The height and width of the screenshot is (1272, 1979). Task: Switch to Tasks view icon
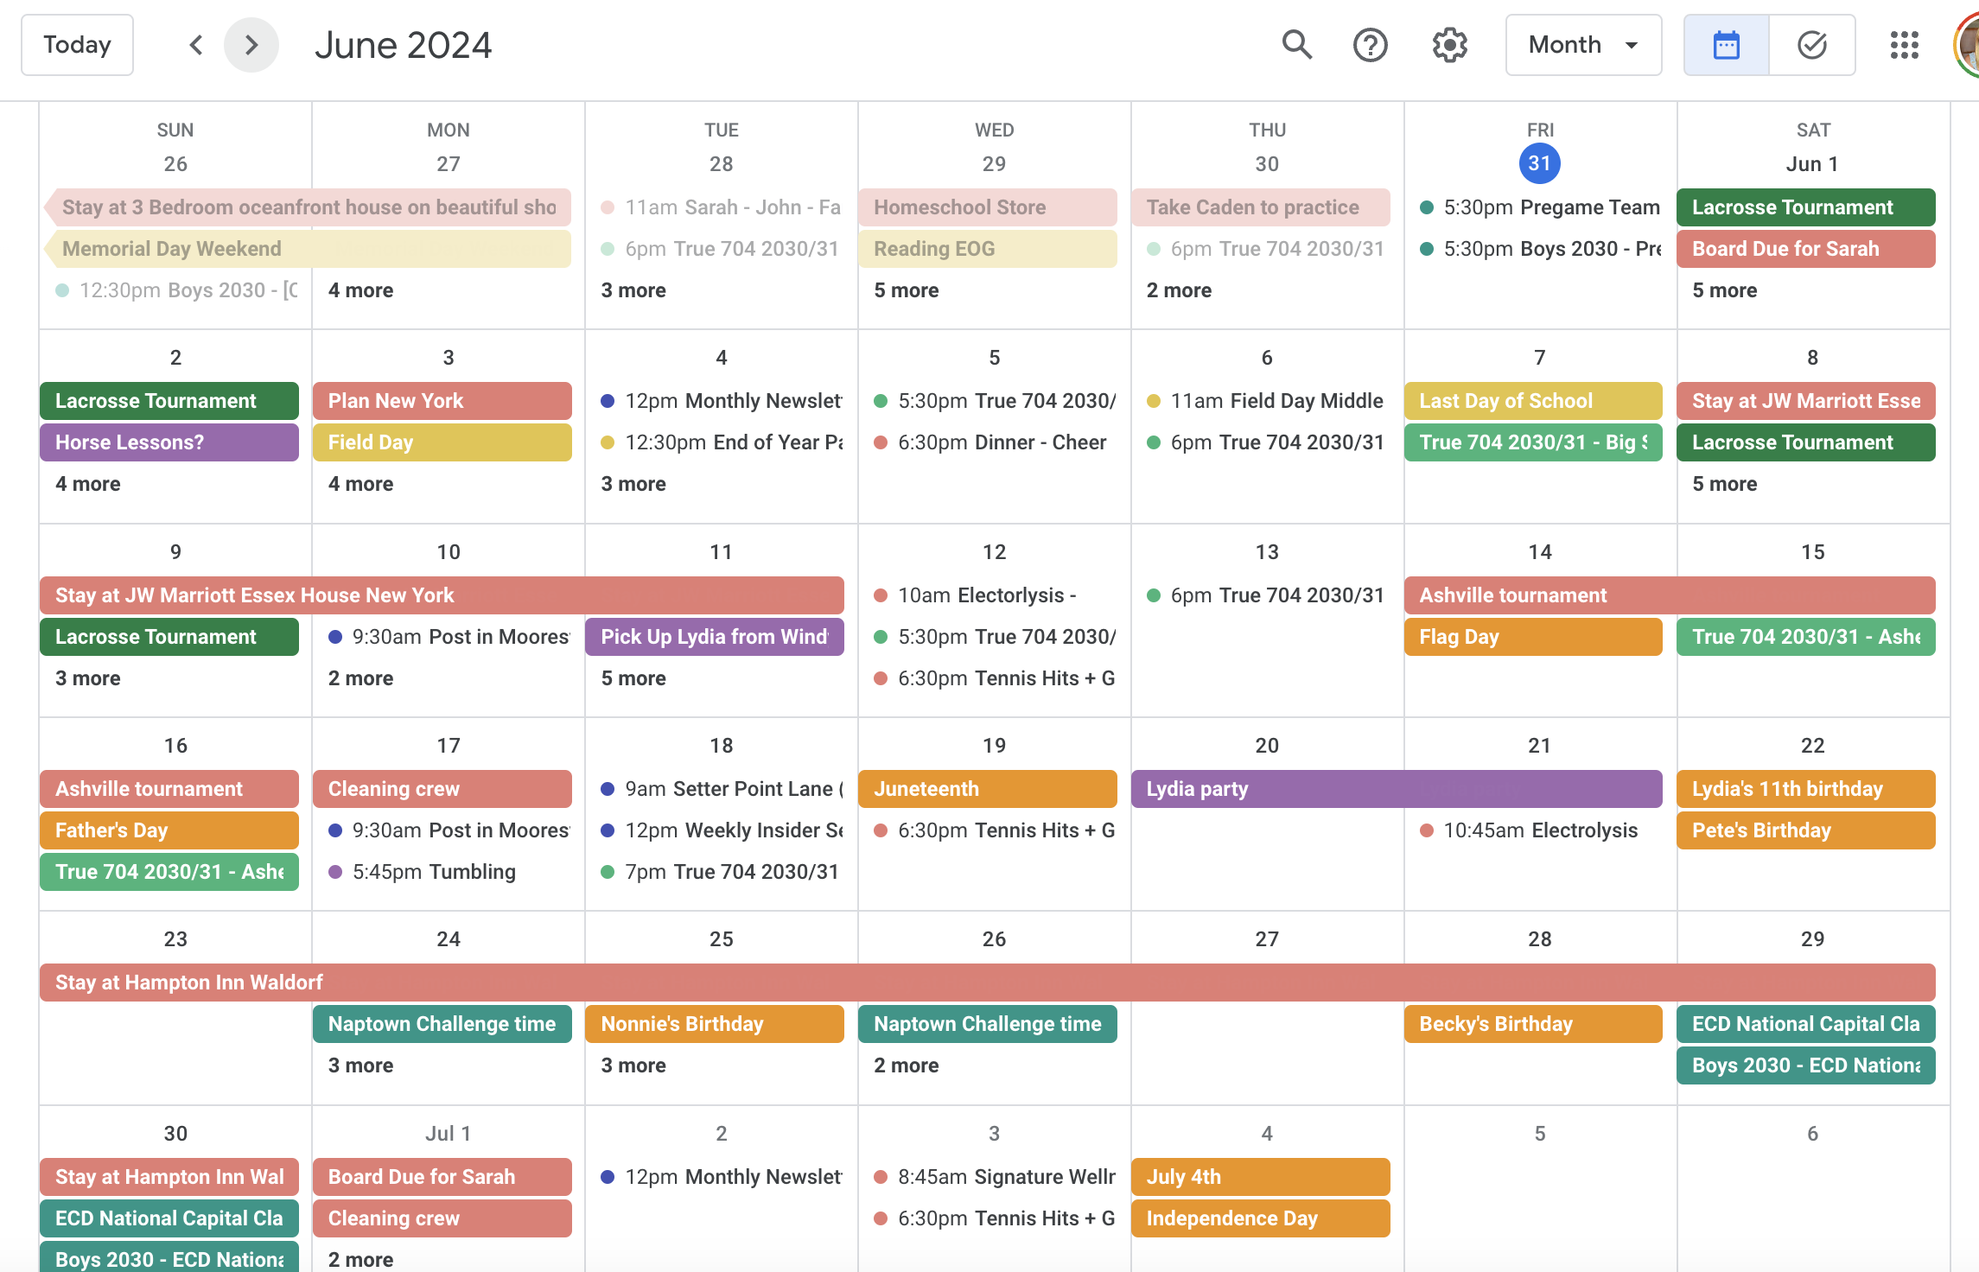(x=1809, y=45)
